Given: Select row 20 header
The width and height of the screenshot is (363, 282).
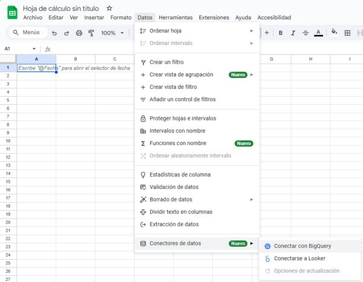Looking at the screenshot, I should point(8,223).
